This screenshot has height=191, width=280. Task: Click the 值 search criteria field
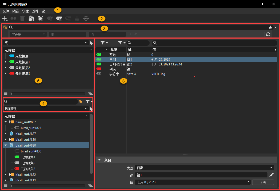coord(107,34)
